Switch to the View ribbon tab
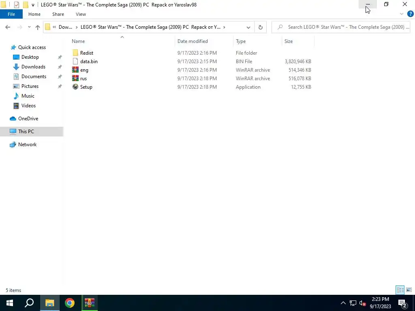This screenshot has height=311, width=415. click(81, 14)
